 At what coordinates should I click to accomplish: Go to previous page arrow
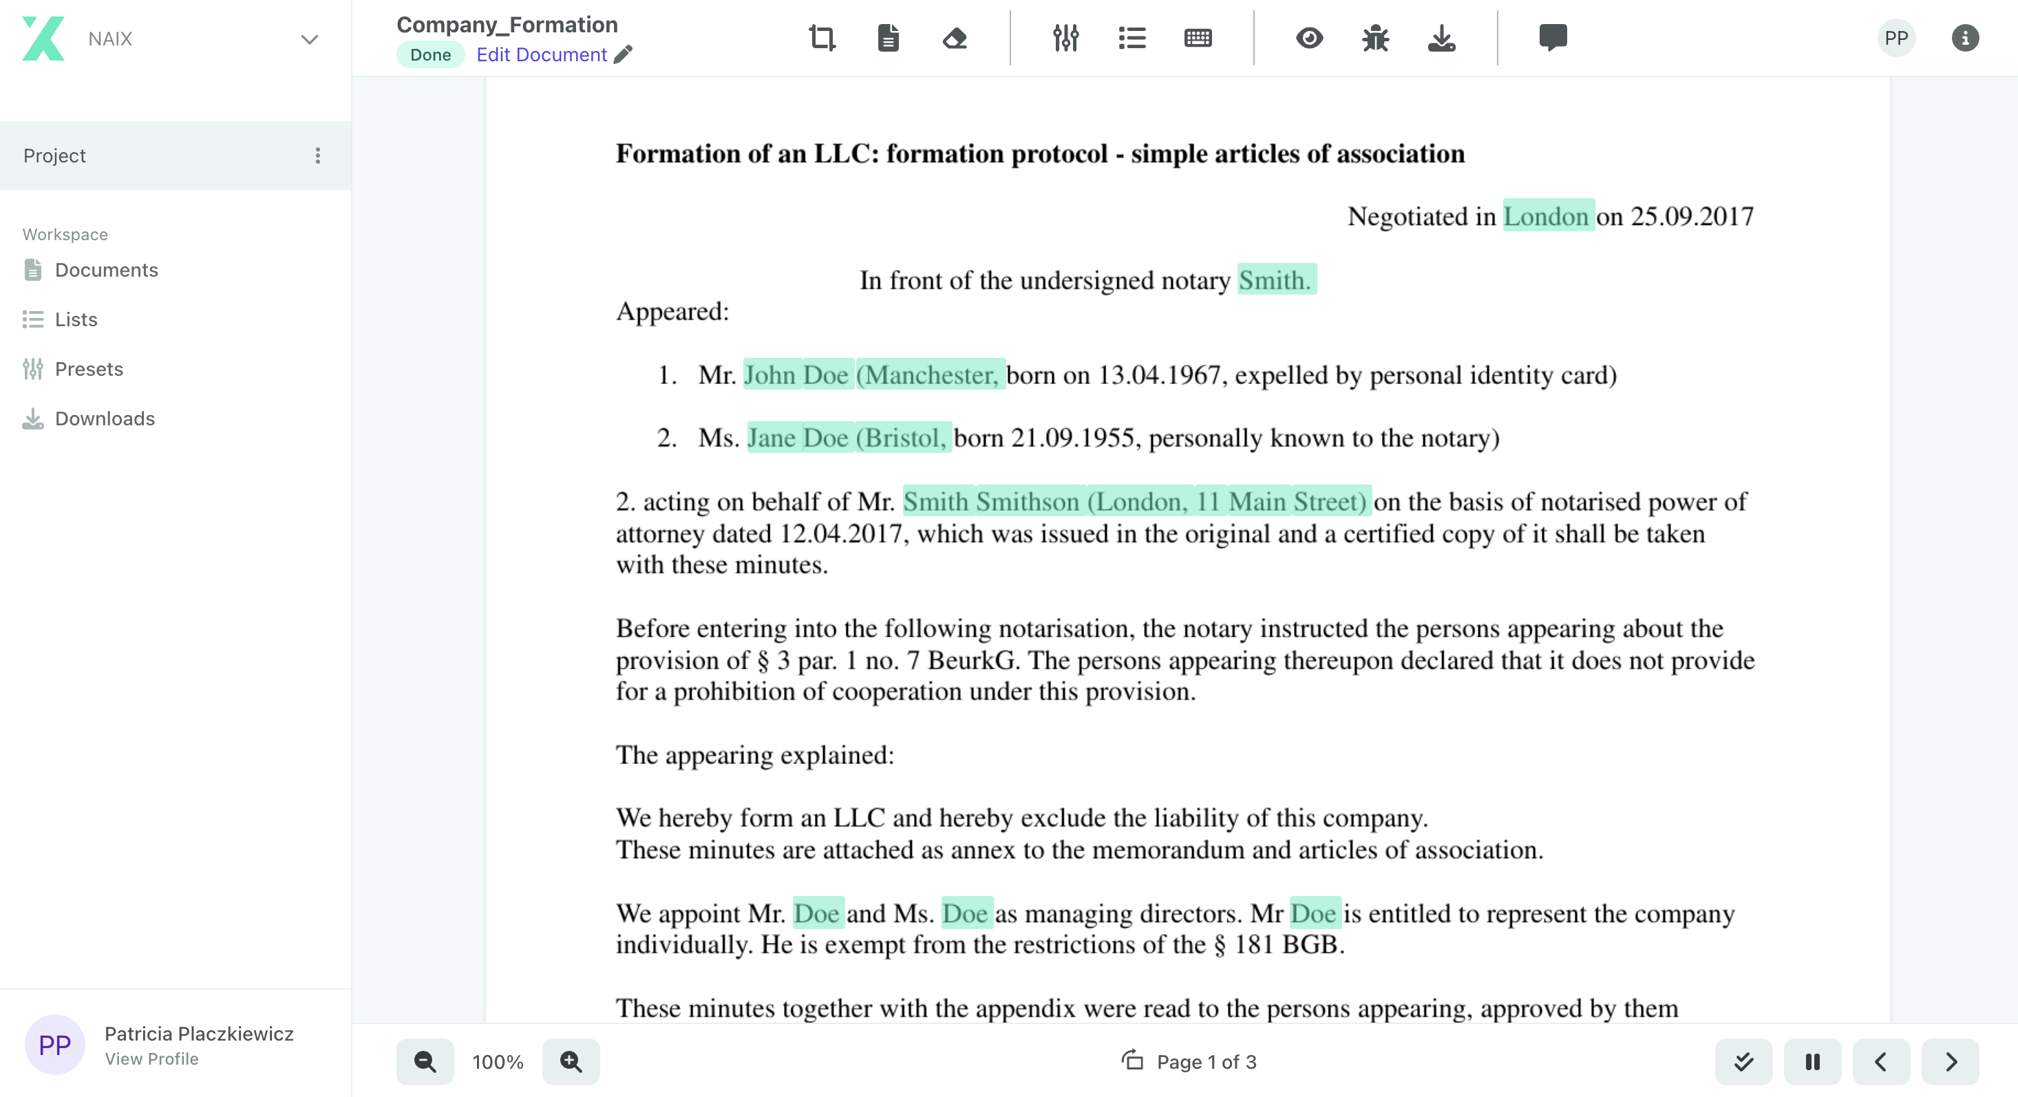[1881, 1061]
